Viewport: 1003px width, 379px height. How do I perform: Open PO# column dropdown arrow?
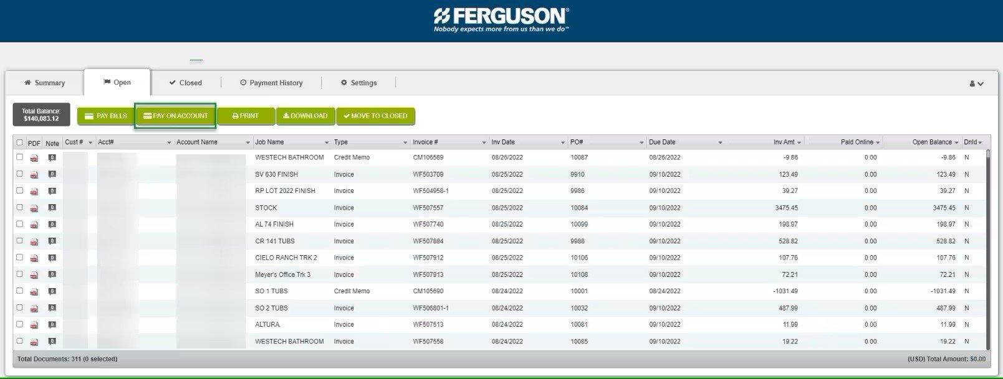pos(641,143)
